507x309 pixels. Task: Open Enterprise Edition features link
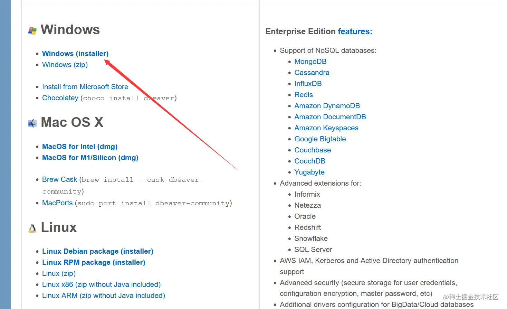tap(353, 31)
